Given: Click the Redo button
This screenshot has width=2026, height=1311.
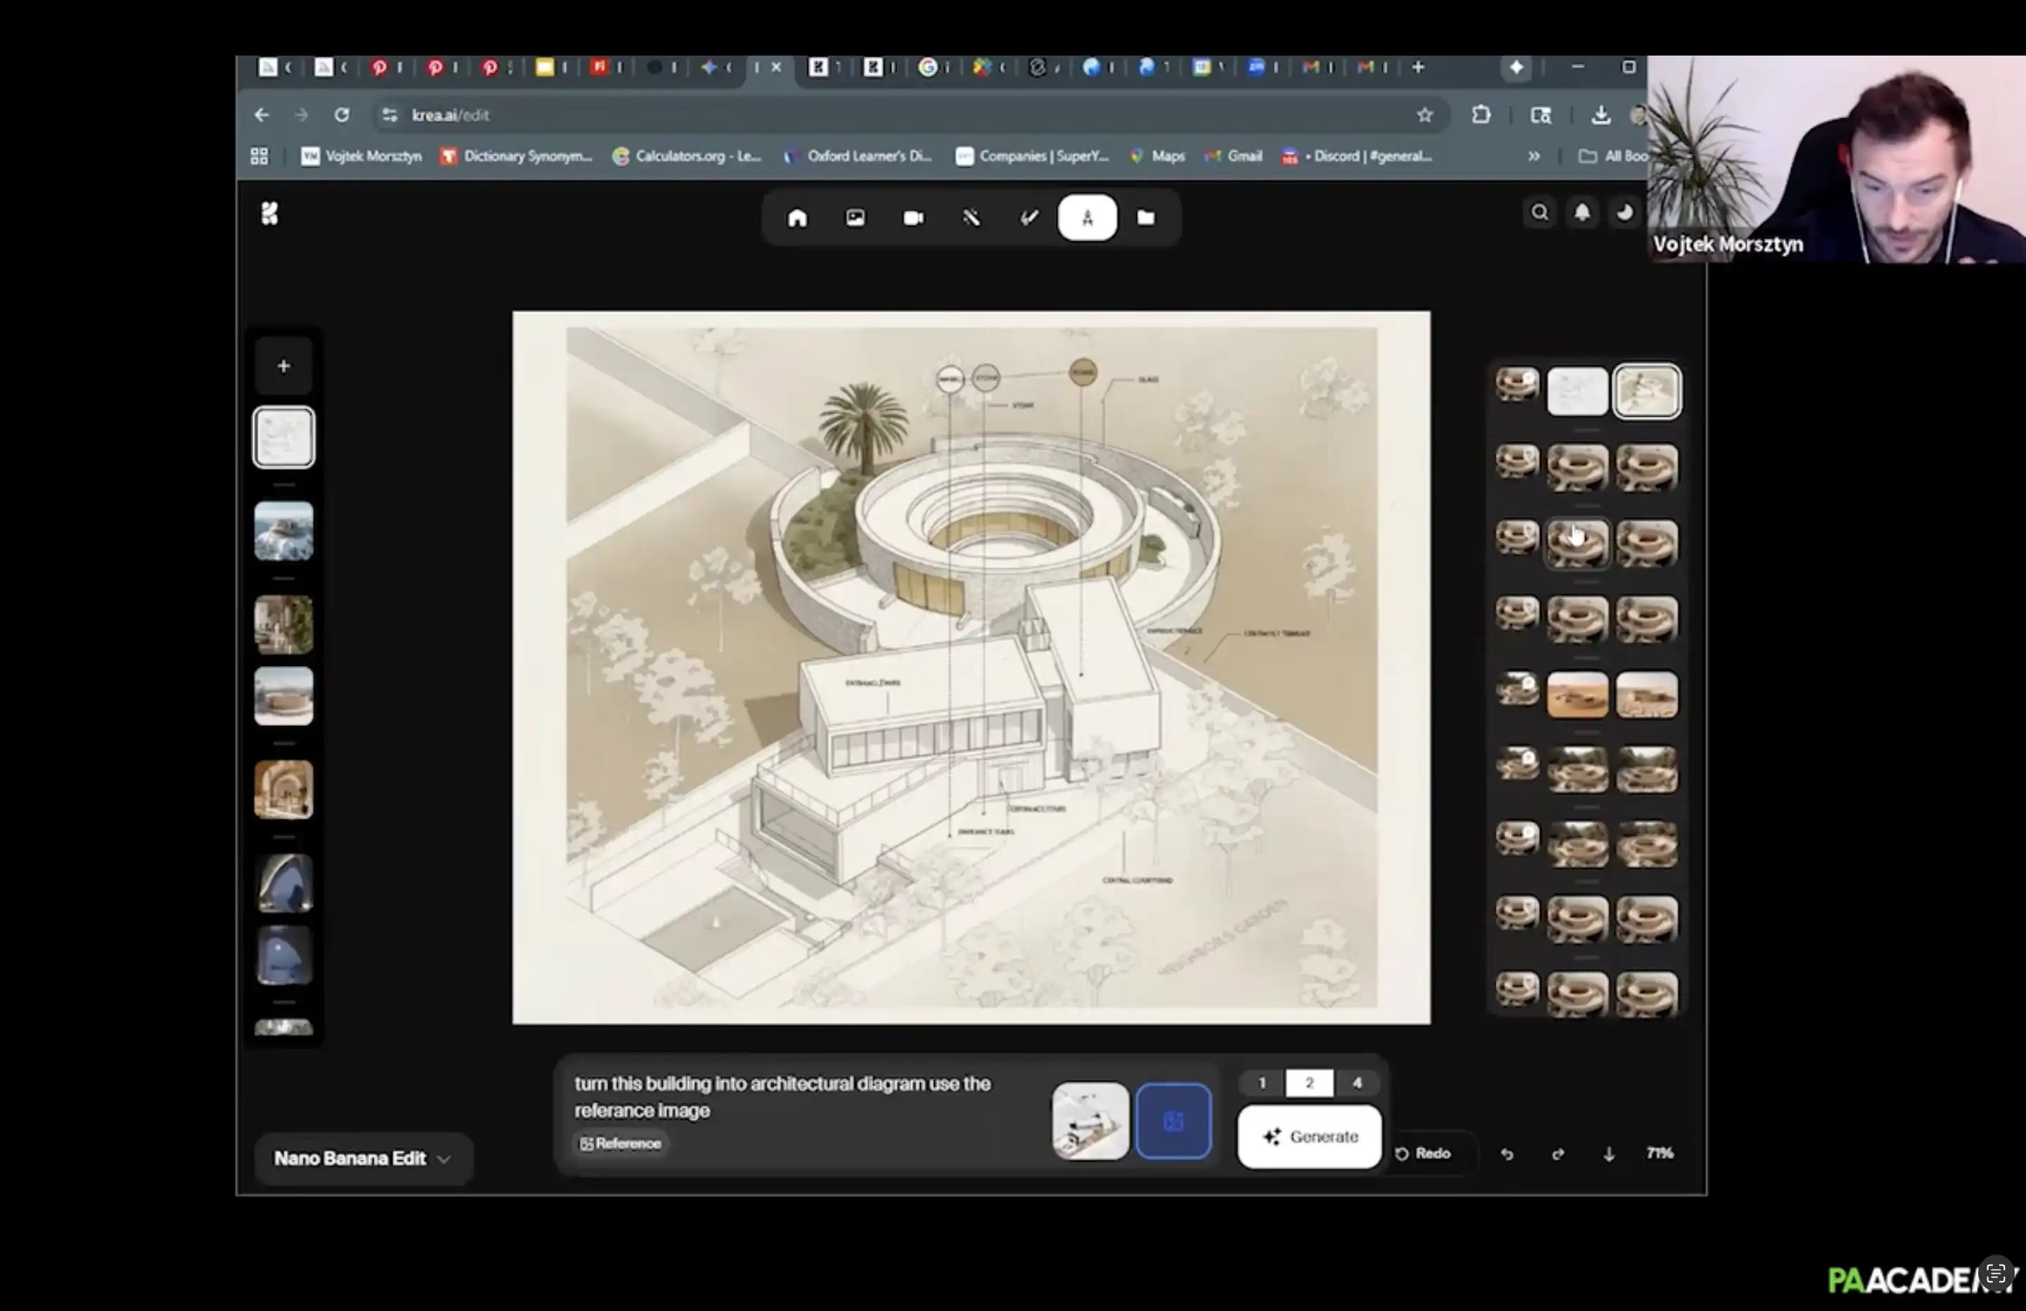Looking at the screenshot, I should click(x=1423, y=1153).
